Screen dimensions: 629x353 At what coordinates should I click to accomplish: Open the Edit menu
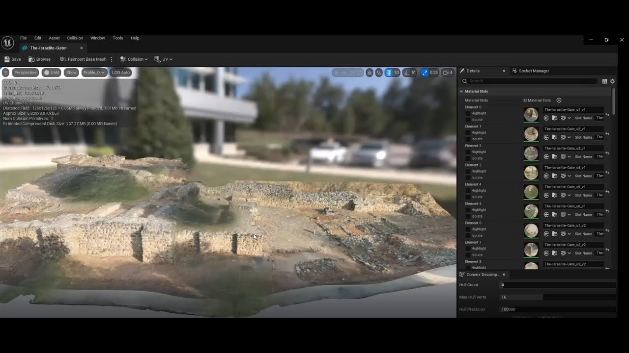[38, 38]
